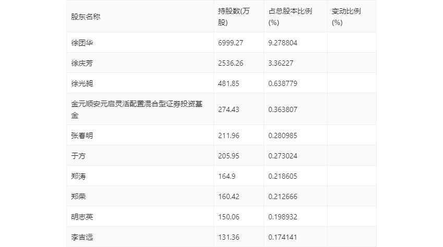443x247 pixels.
Task: Click the 持股数(万股) column header
Action: coord(233,17)
